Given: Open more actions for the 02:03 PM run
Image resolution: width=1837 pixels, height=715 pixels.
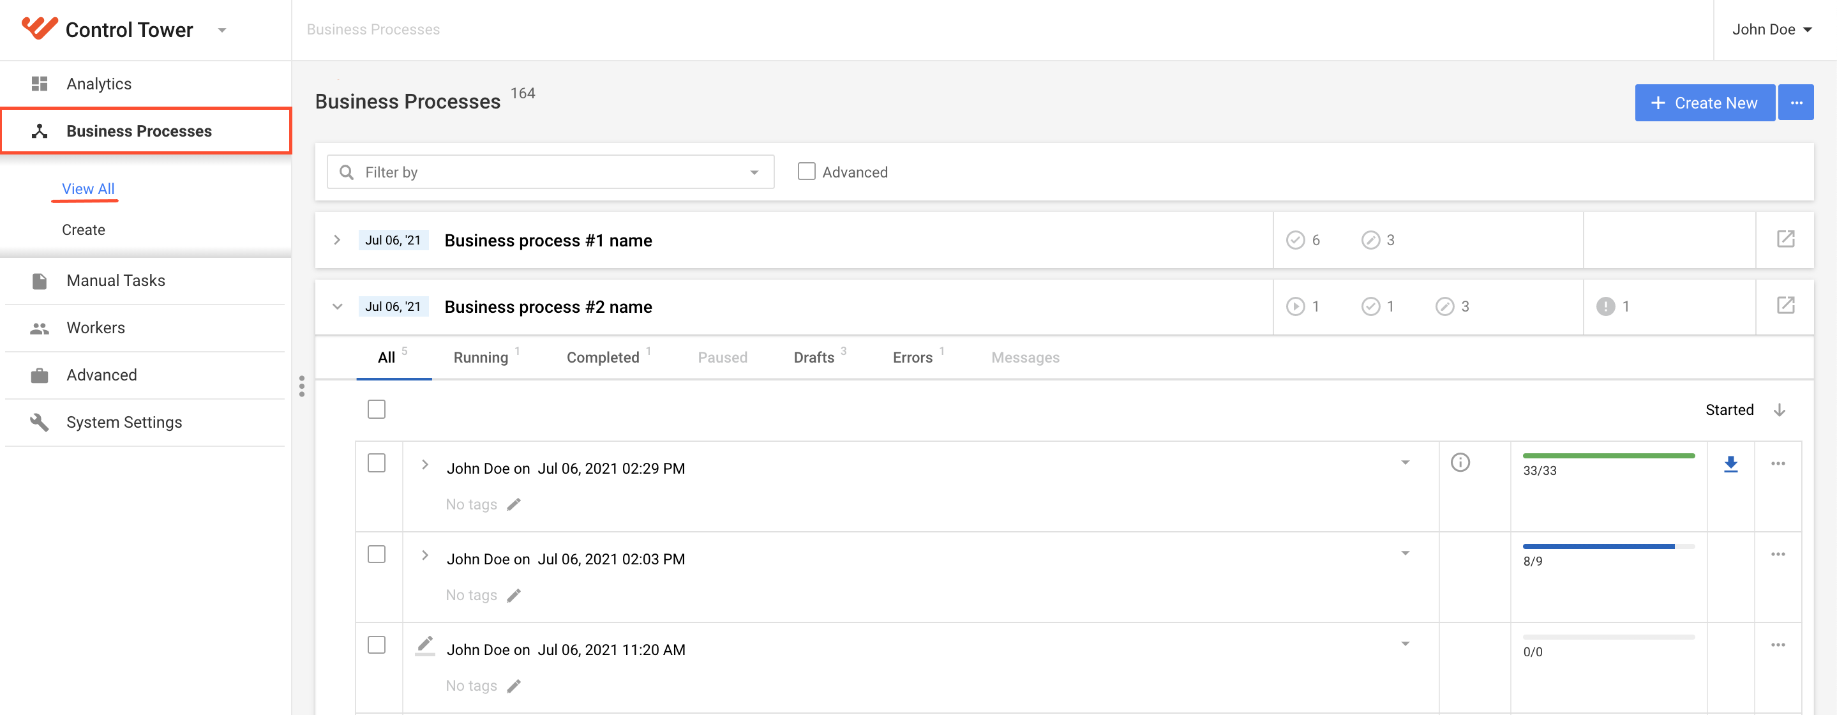Looking at the screenshot, I should click(1778, 553).
